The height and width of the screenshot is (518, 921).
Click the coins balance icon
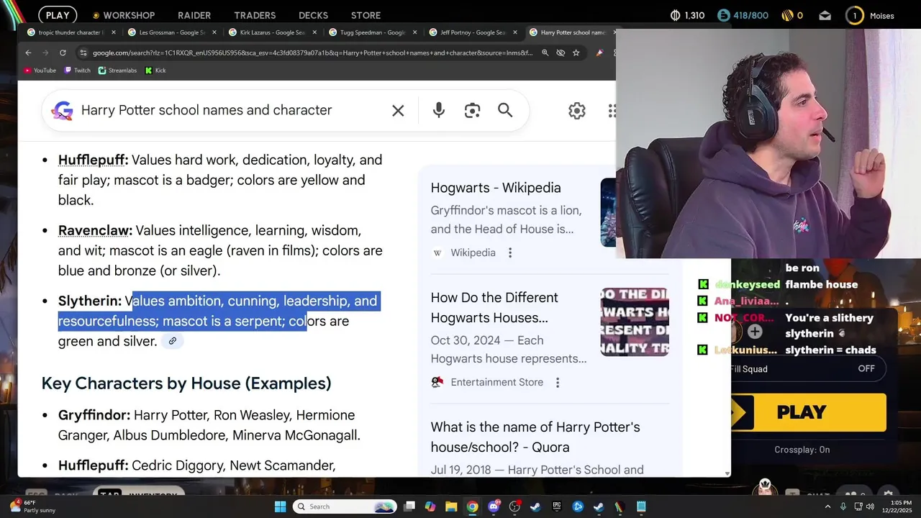pos(787,15)
